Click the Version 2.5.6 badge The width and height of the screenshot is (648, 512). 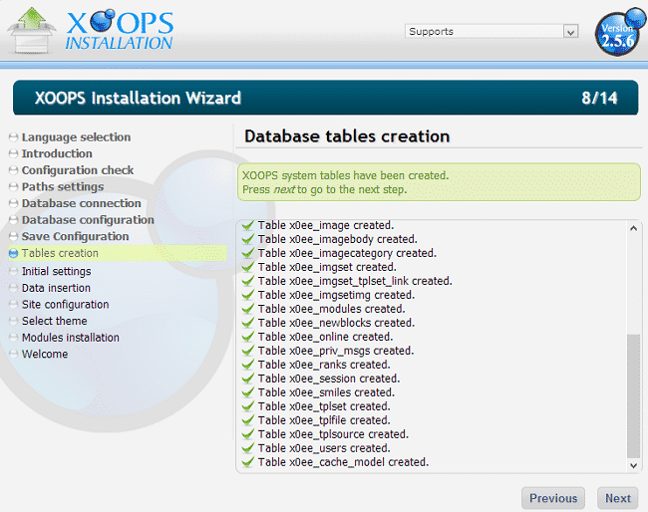[x=617, y=39]
